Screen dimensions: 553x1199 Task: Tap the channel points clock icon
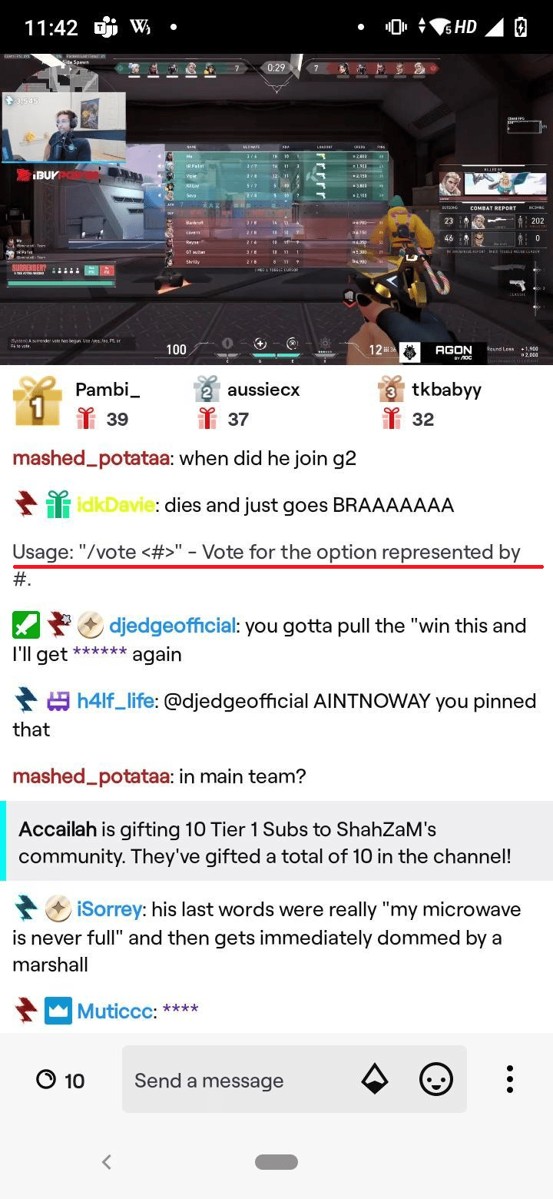pos(46,1080)
